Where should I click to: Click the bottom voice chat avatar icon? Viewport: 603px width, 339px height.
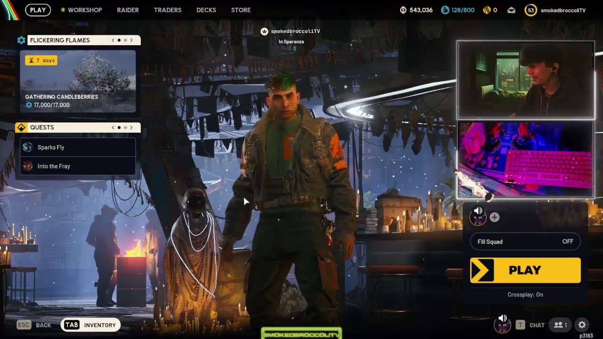coord(502,324)
